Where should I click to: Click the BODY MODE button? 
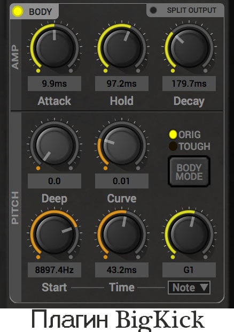point(189,172)
